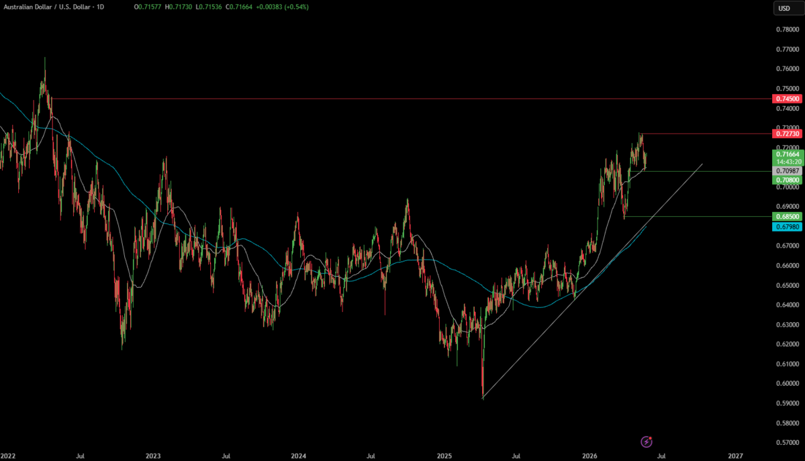Screen dimensions: 805x461
Task: Click the 0.66000 price scale value
Action: [x=788, y=266]
